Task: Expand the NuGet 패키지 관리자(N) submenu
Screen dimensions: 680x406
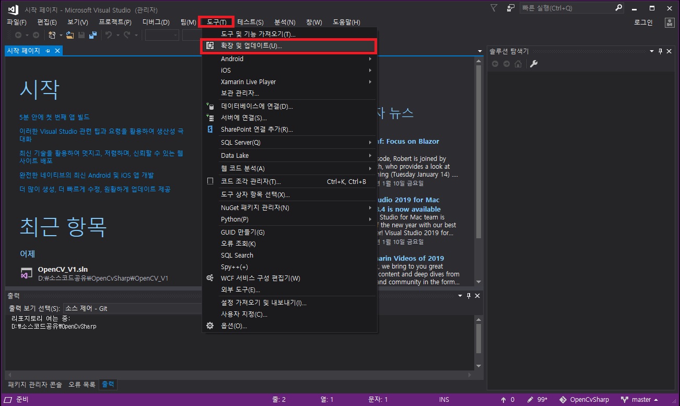Action: click(x=289, y=208)
